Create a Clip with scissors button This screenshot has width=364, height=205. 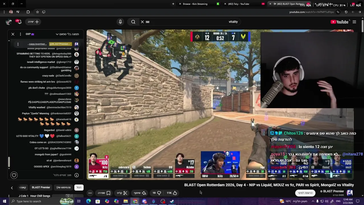pos(122,193)
